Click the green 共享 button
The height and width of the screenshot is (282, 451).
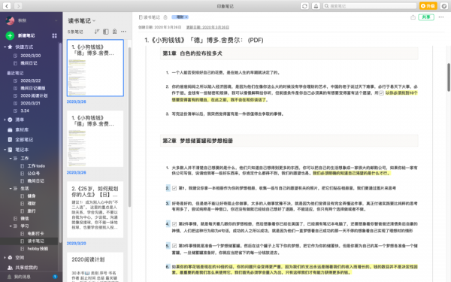point(426,17)
